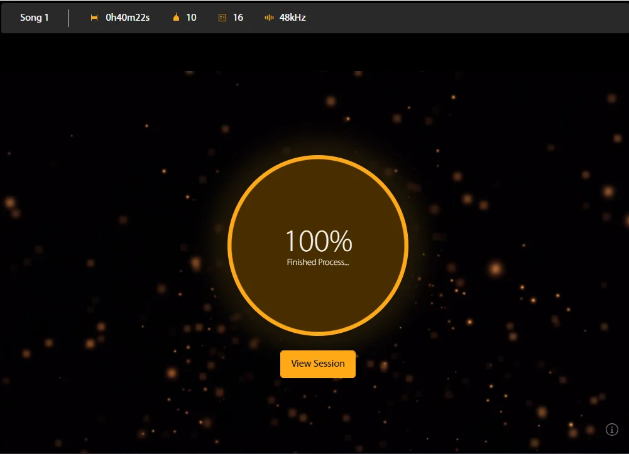Click the 100% progress circle
Image resolution: width=629 pixels, height=454 pixels.
(318, 246)
